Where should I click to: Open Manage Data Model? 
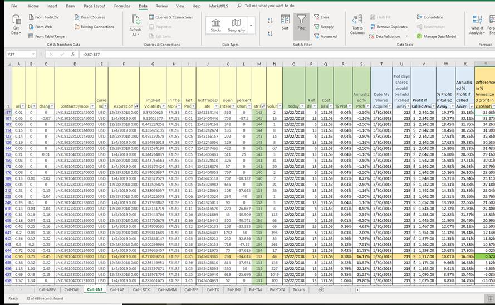pyautogui.click(x=437, y=36)
